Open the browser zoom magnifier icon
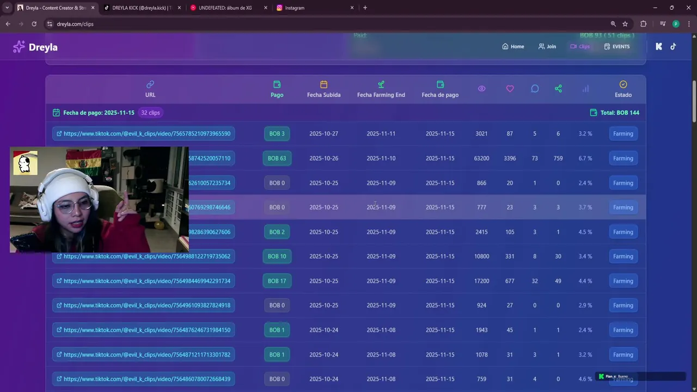Screen dimensions: 697x392 (613, 24)
